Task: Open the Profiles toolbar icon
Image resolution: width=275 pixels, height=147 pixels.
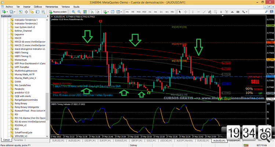Action: pyautogui.click(x=11, y=12)
